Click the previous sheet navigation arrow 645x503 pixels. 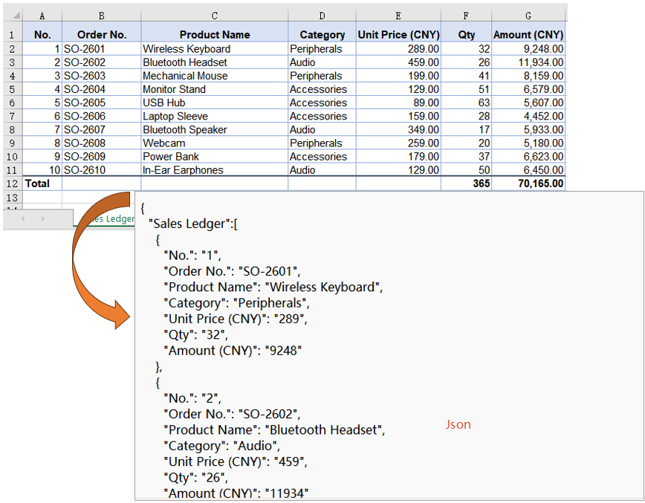23,218
